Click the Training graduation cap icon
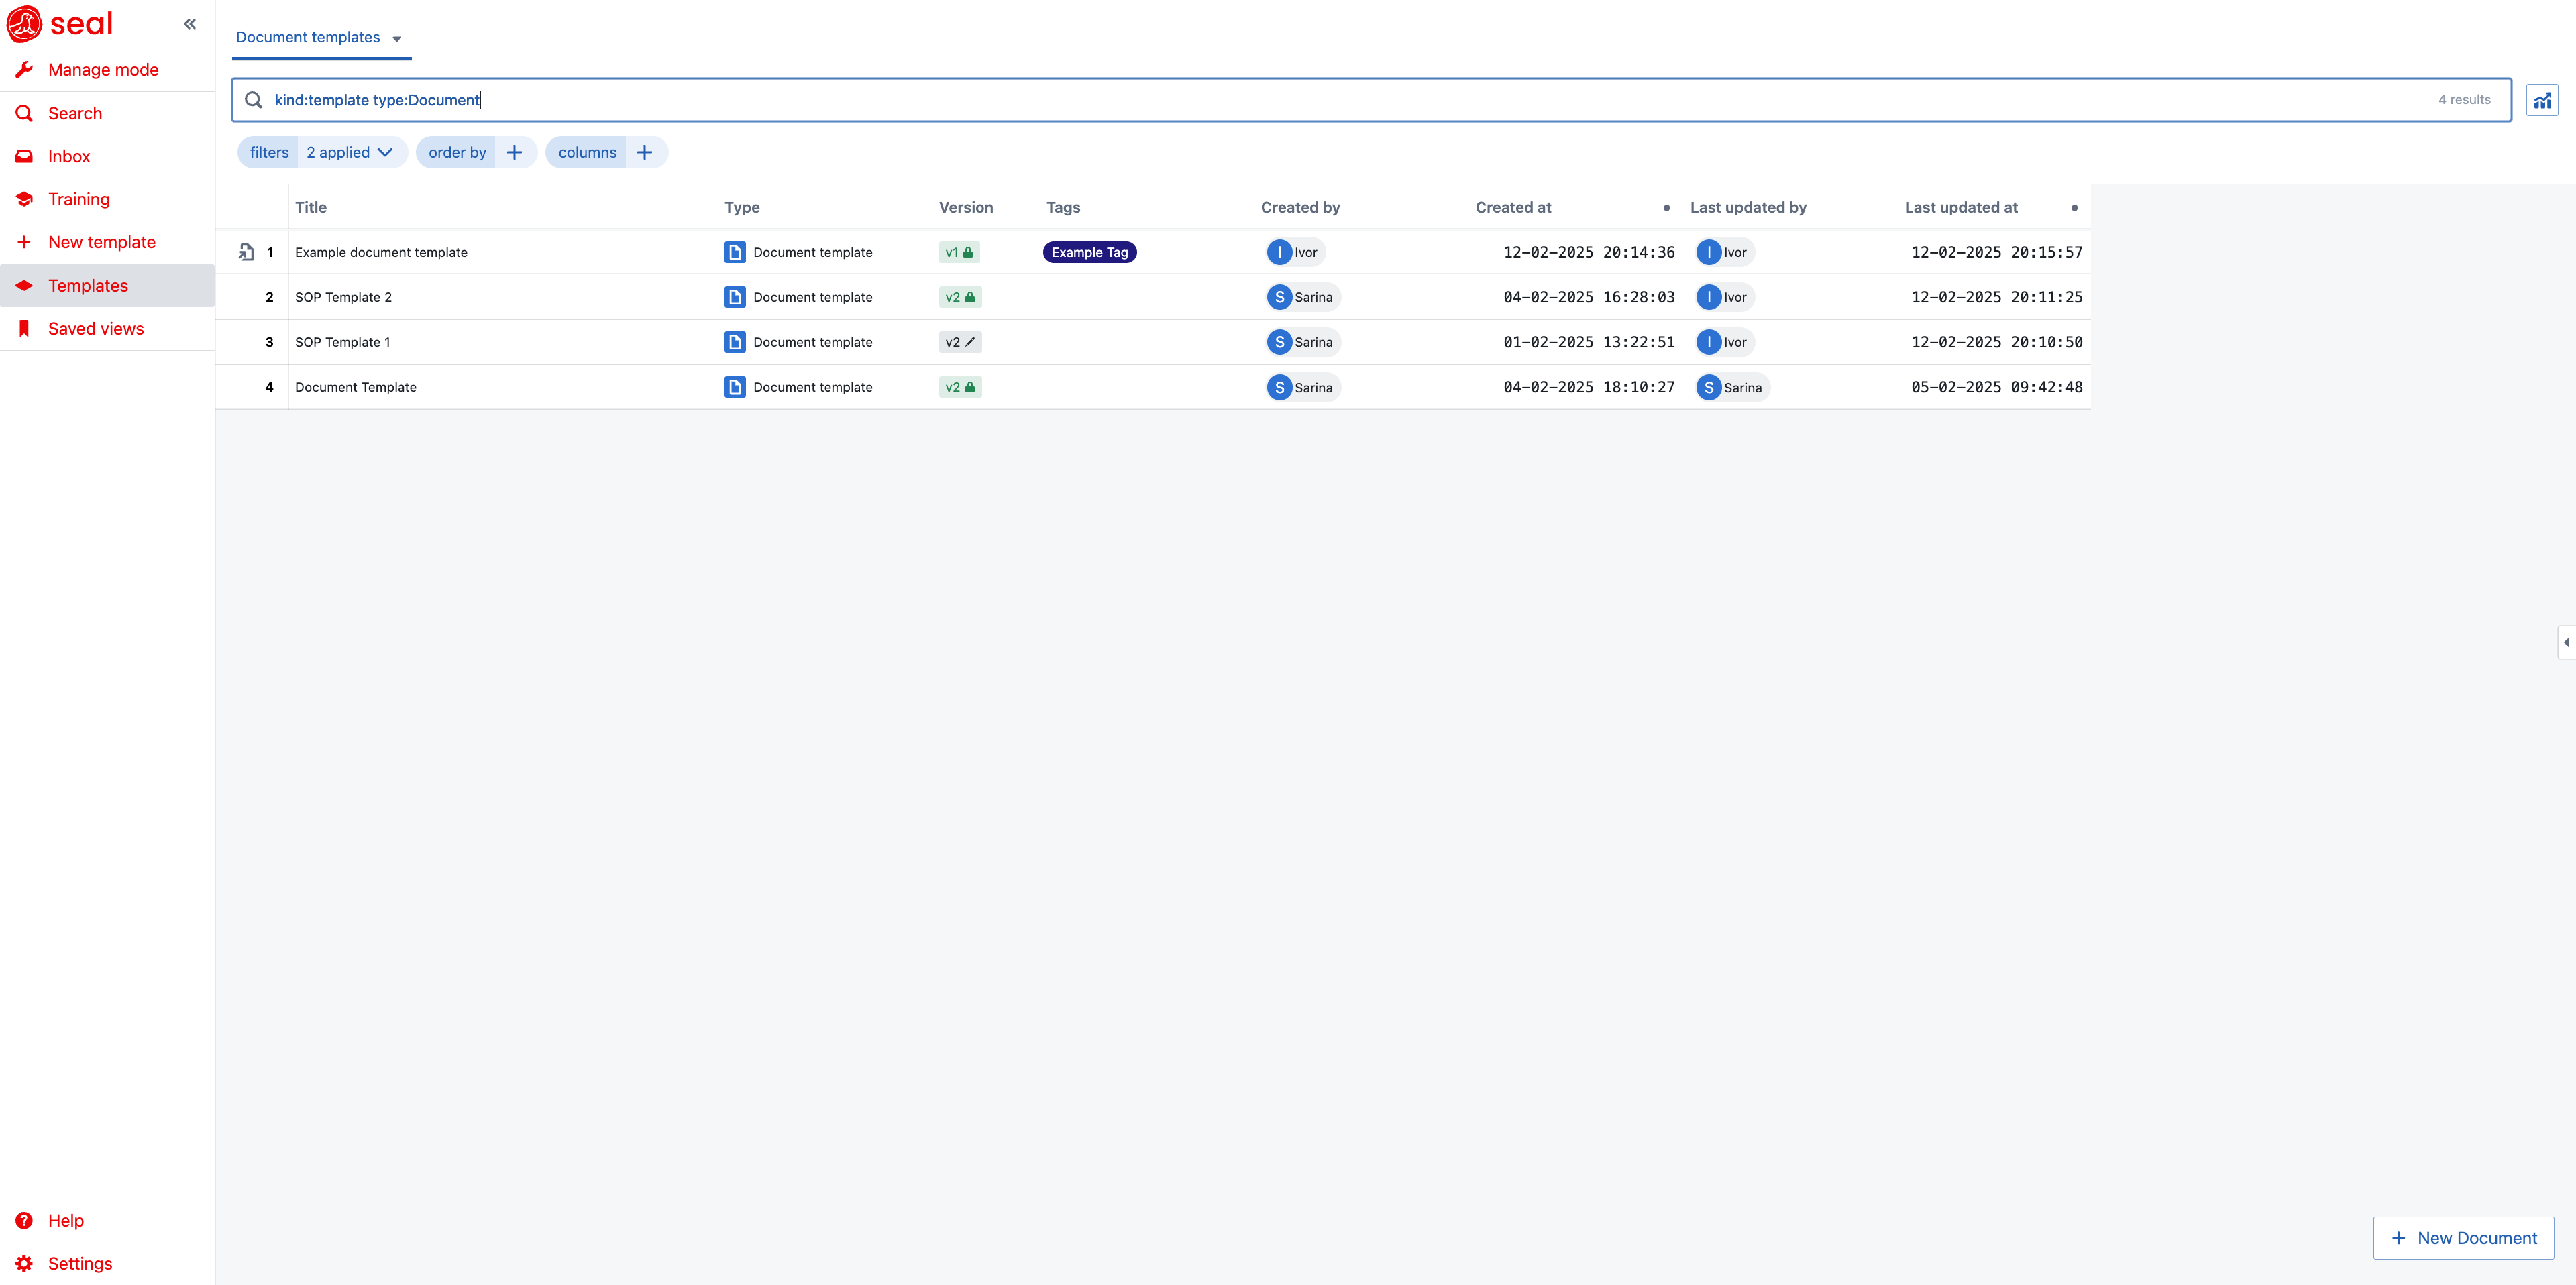Viewport: 2576px width, 1285px height. pos(24,199)
